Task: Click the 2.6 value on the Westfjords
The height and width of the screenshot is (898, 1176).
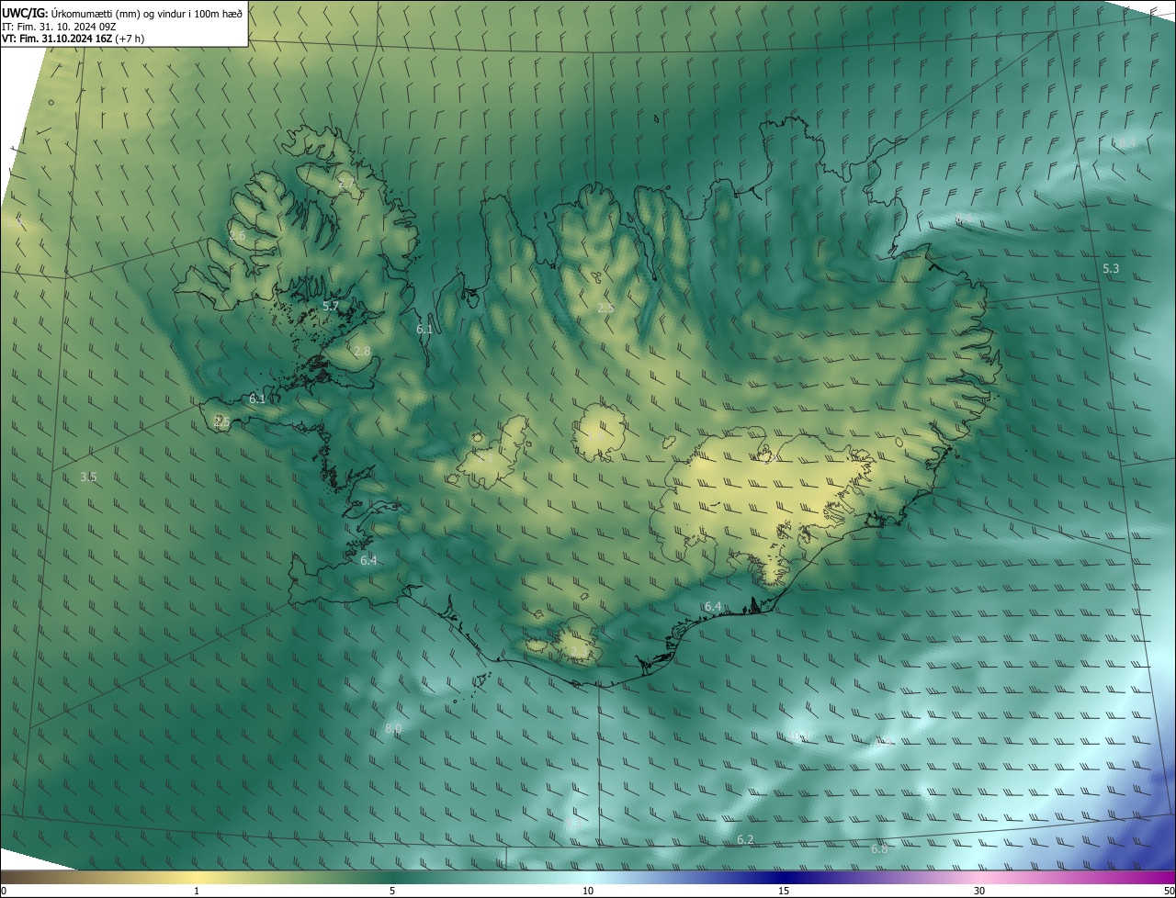Action: coord(237,236)
